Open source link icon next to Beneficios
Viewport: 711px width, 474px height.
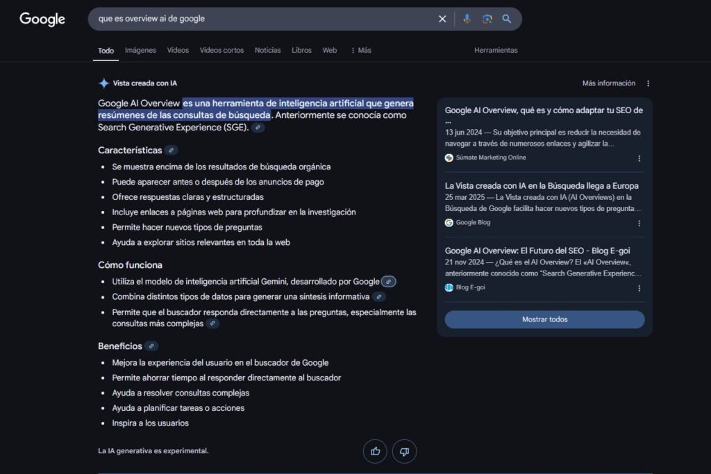point(151,346)
